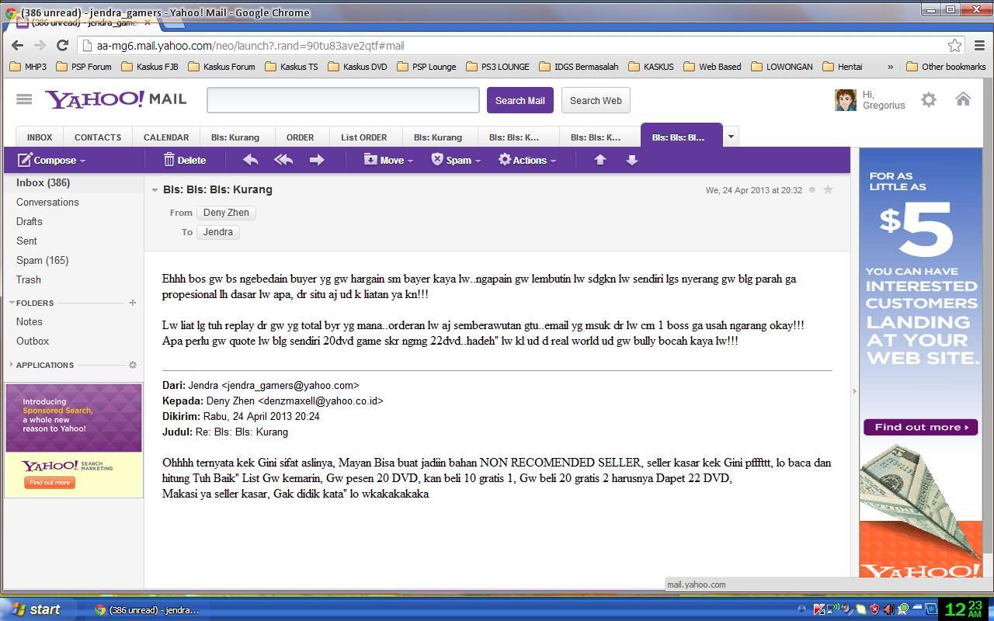Switch to the CALENDAR tab
Image resolution: width=994 pixels, height=621 pixels.
166,137
